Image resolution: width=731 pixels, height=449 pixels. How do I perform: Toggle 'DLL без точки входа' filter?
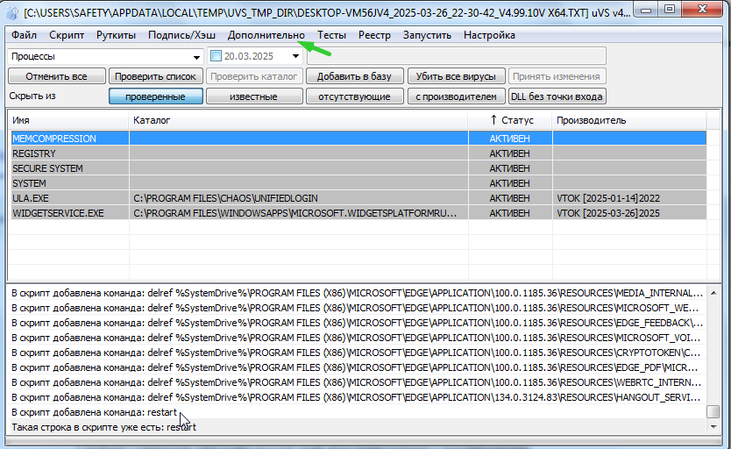pos(557,96)
